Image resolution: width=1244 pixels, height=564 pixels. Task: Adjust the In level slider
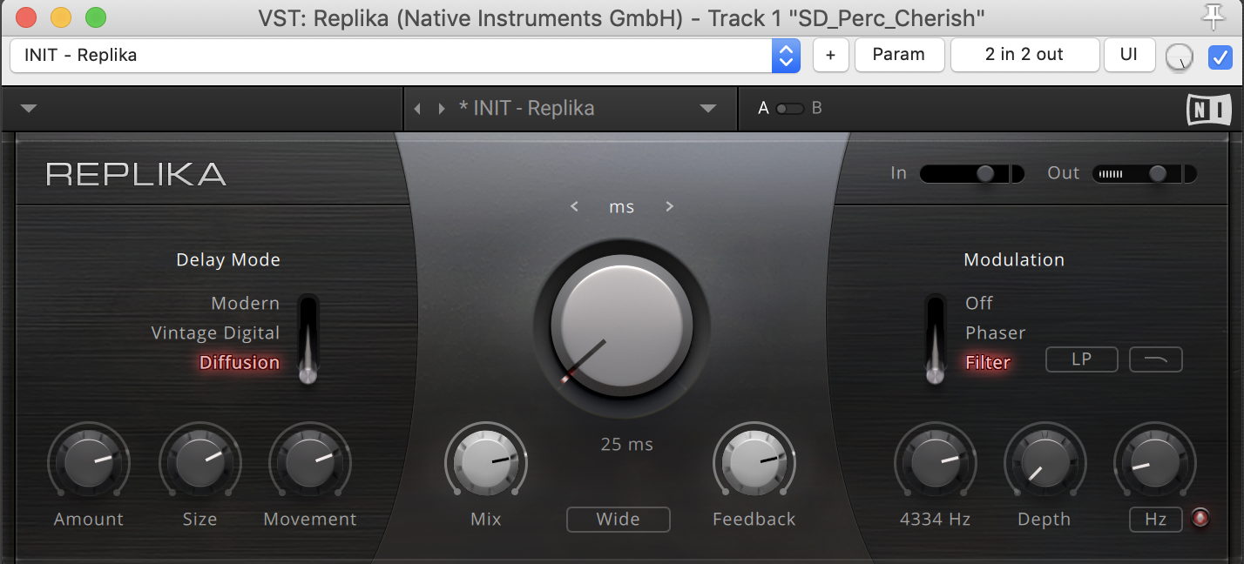(972, 173)
